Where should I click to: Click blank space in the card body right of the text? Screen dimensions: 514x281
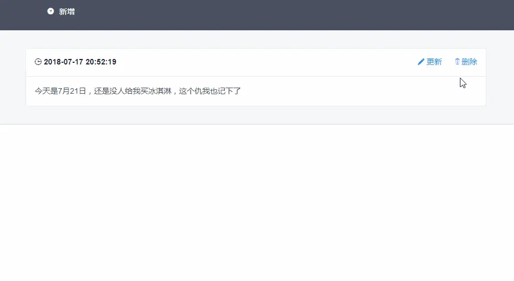pos(361,91)
